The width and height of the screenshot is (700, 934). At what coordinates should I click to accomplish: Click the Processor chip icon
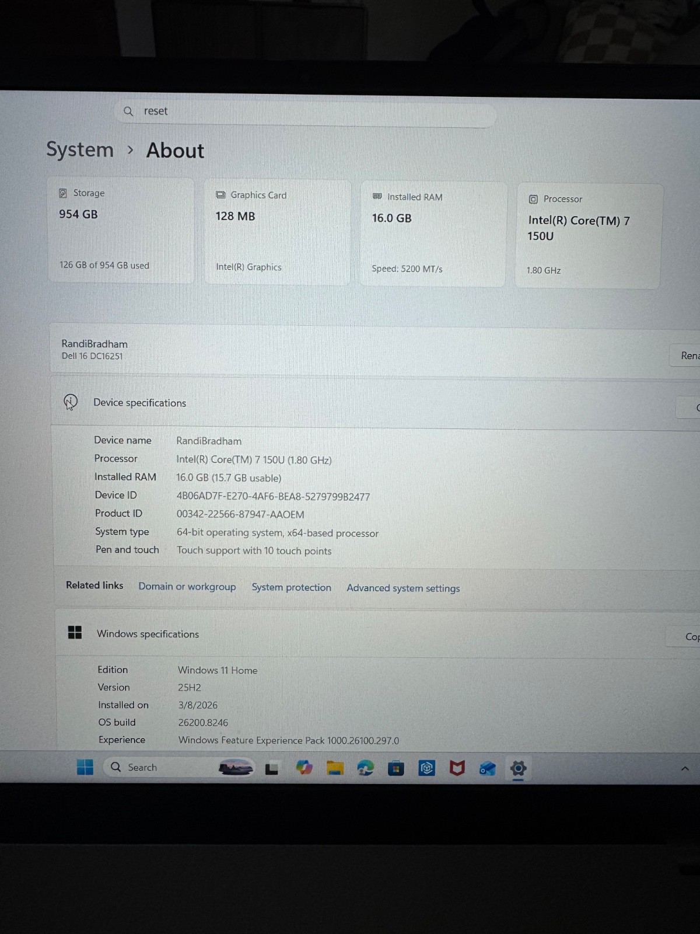pos(533,199)
